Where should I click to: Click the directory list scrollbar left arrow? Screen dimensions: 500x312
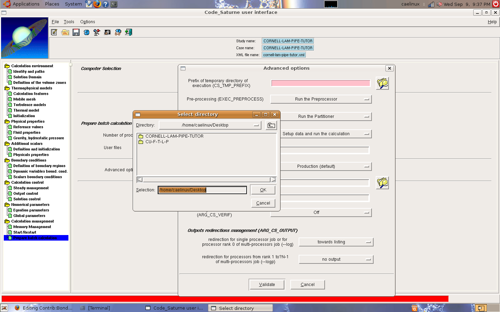(x=140, y=180)
